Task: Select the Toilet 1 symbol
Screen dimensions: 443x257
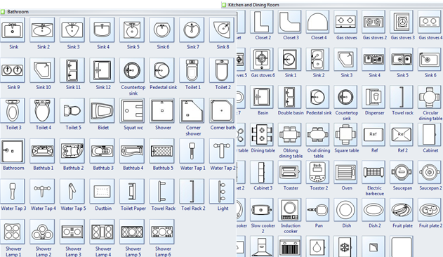Action: coord(192,70)
